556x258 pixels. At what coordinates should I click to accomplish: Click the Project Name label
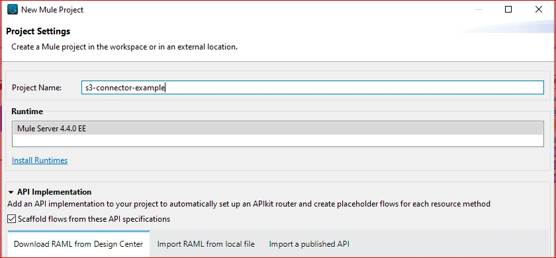(37, 88)
